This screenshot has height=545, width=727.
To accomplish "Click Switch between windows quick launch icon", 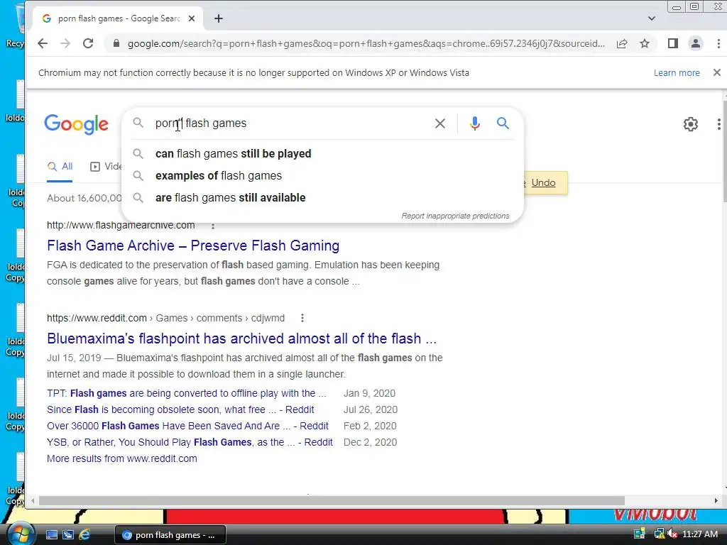I will [68, 535].
